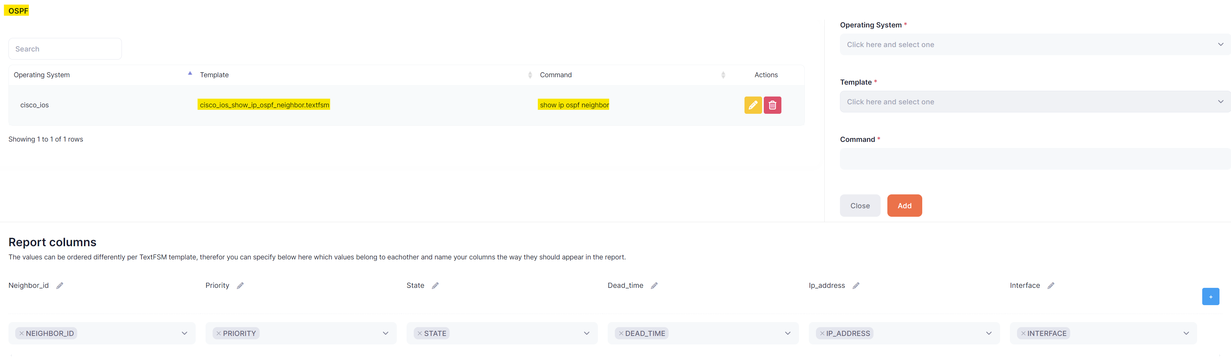This screenshot has width=1231, height=361.
Task: Expand the IP_ADDRESS value dropdown
Action: [989, 333]
